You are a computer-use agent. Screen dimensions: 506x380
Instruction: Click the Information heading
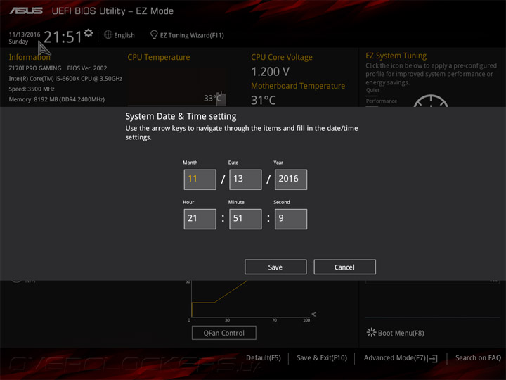(x=30, y=57)
